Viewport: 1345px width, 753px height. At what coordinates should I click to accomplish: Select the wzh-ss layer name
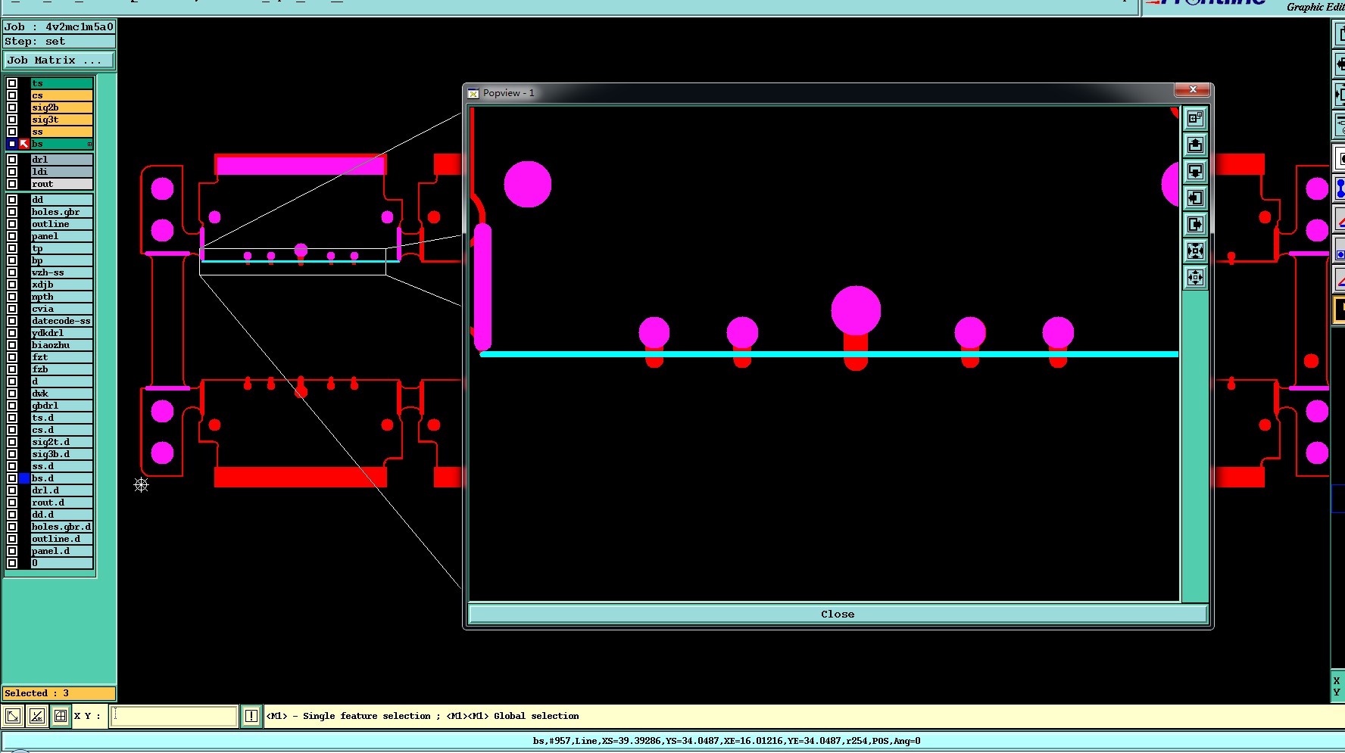coord(61,272)
